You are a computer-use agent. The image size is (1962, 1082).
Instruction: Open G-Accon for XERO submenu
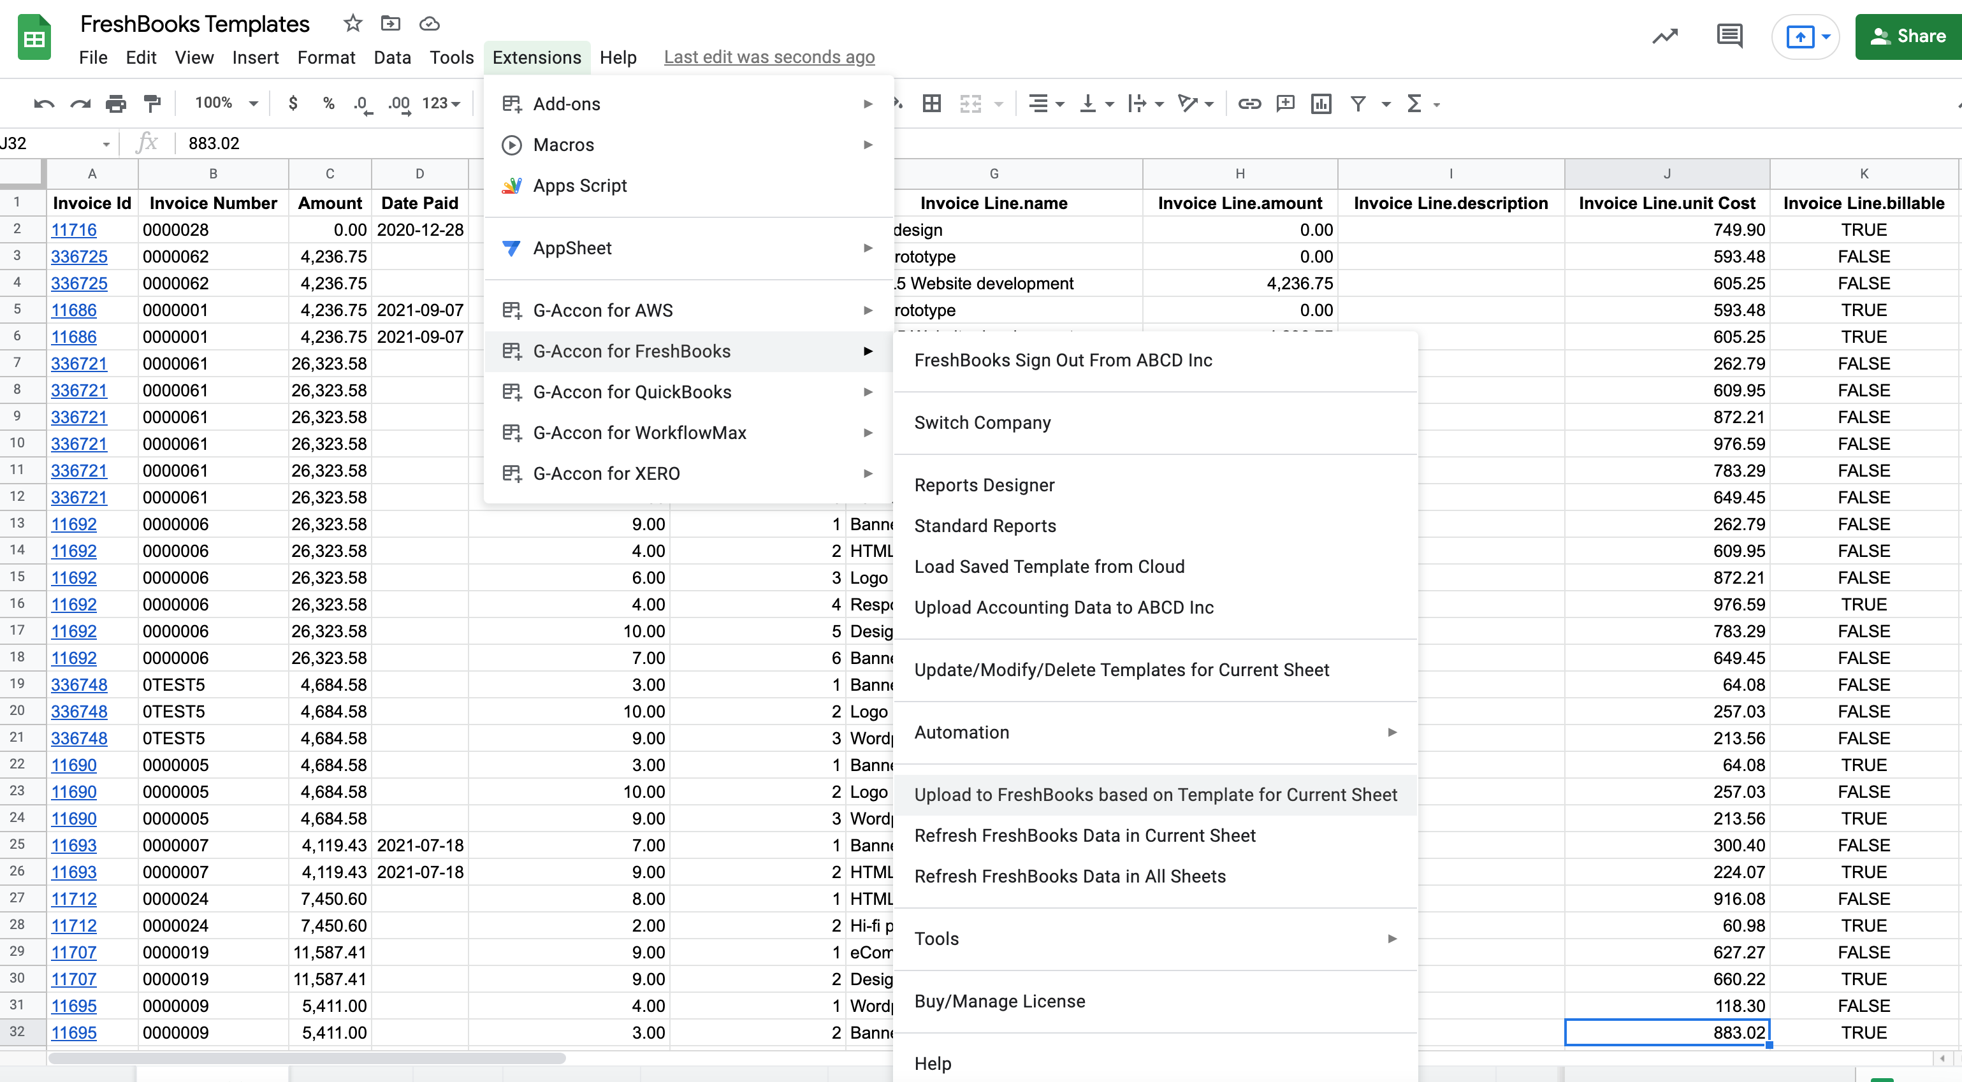coord(688,473)
